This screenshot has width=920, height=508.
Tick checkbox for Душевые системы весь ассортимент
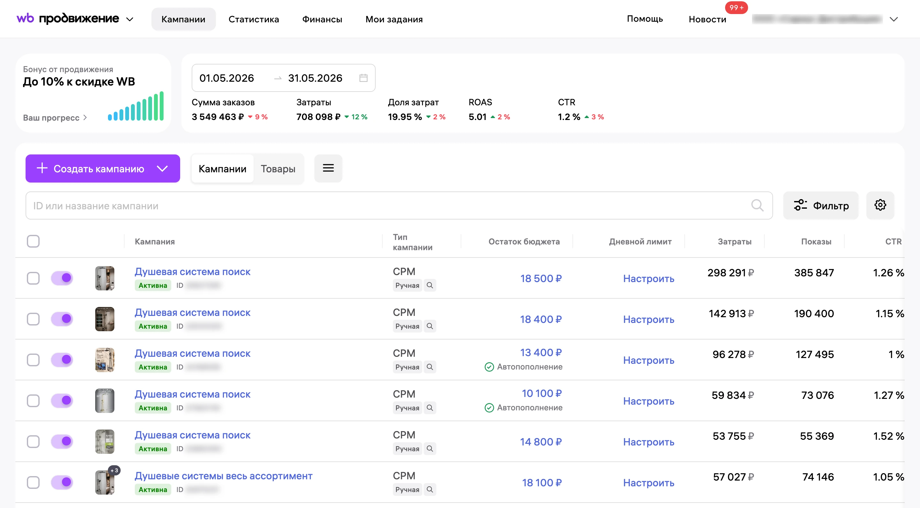click(33, 482)
